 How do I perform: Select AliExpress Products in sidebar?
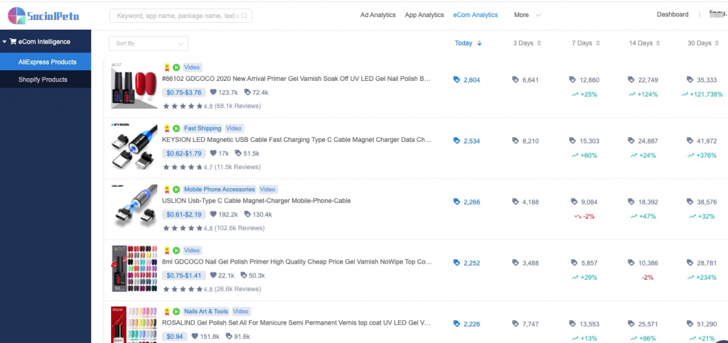tap(45, 62)
